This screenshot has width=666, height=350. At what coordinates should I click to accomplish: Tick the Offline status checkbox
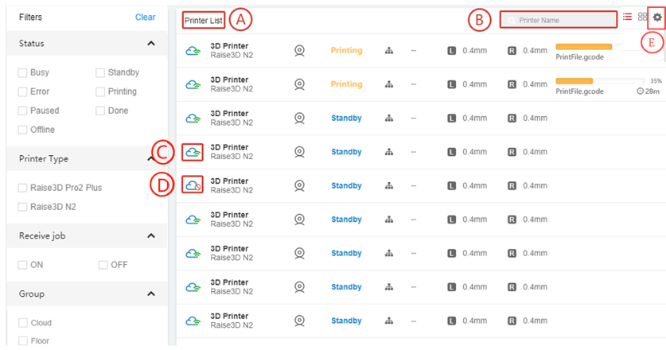(23, 130)
